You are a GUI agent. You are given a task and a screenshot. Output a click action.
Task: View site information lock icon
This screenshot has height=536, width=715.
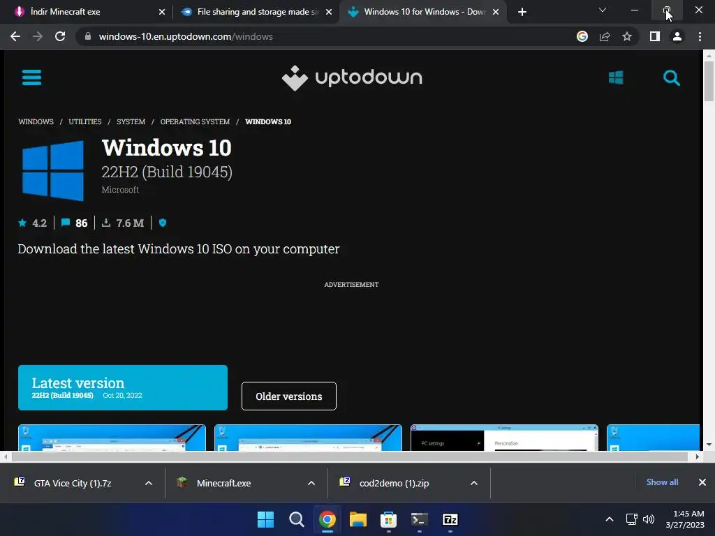point(88,36)
